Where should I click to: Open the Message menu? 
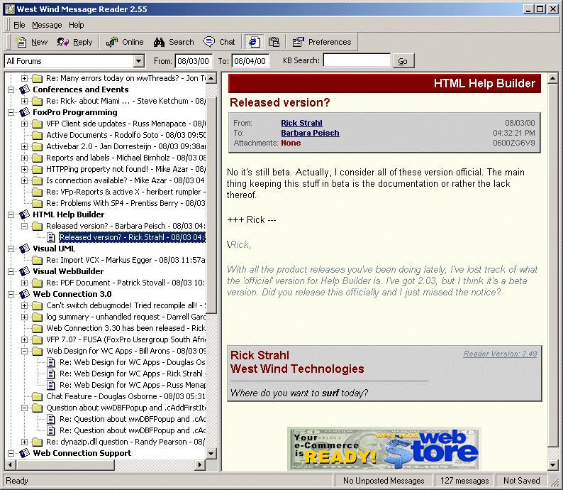tap(47, 25)
